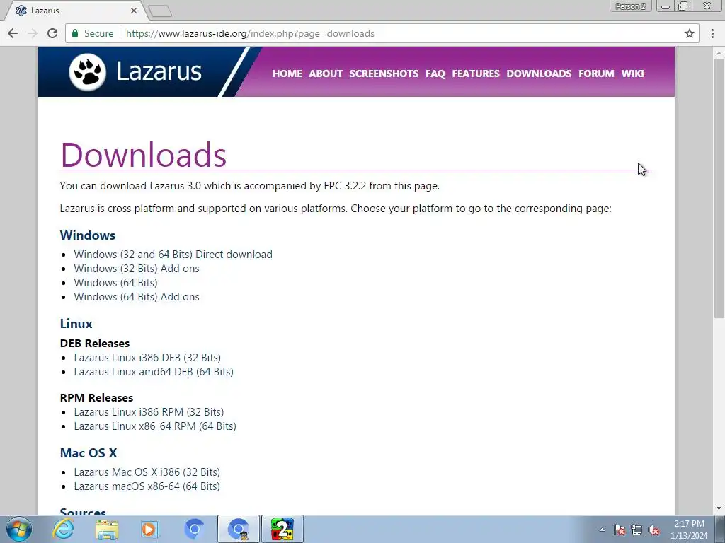Image resolution: width=725 pixels, height=543 pixels.
Task: Close the Lazarus browser tab
Action: (134, 10)
